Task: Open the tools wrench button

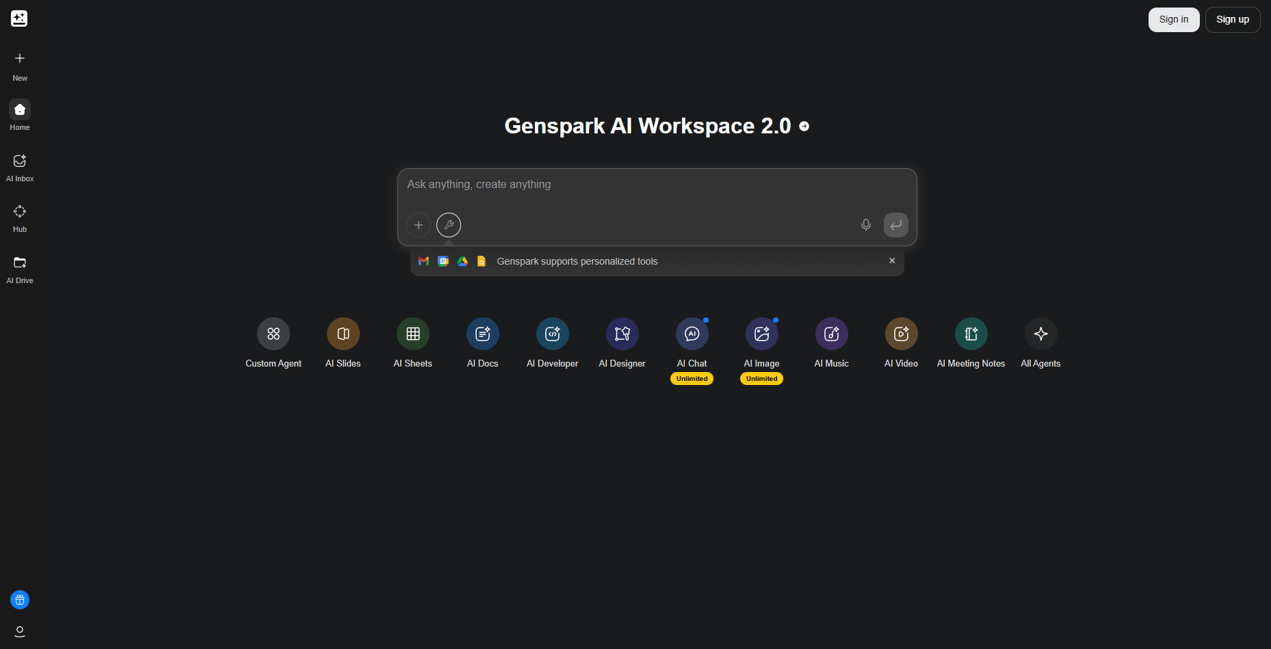Action: coord(449,225)
